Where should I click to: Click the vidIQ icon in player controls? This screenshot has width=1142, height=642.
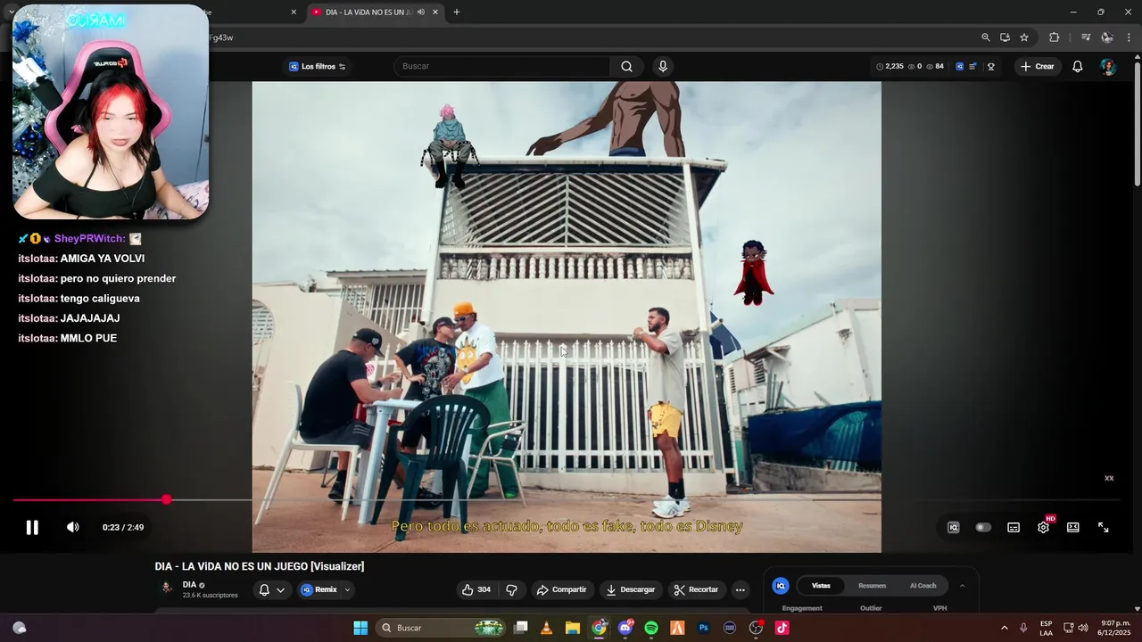pyautogui.click(x=953, y=527)
